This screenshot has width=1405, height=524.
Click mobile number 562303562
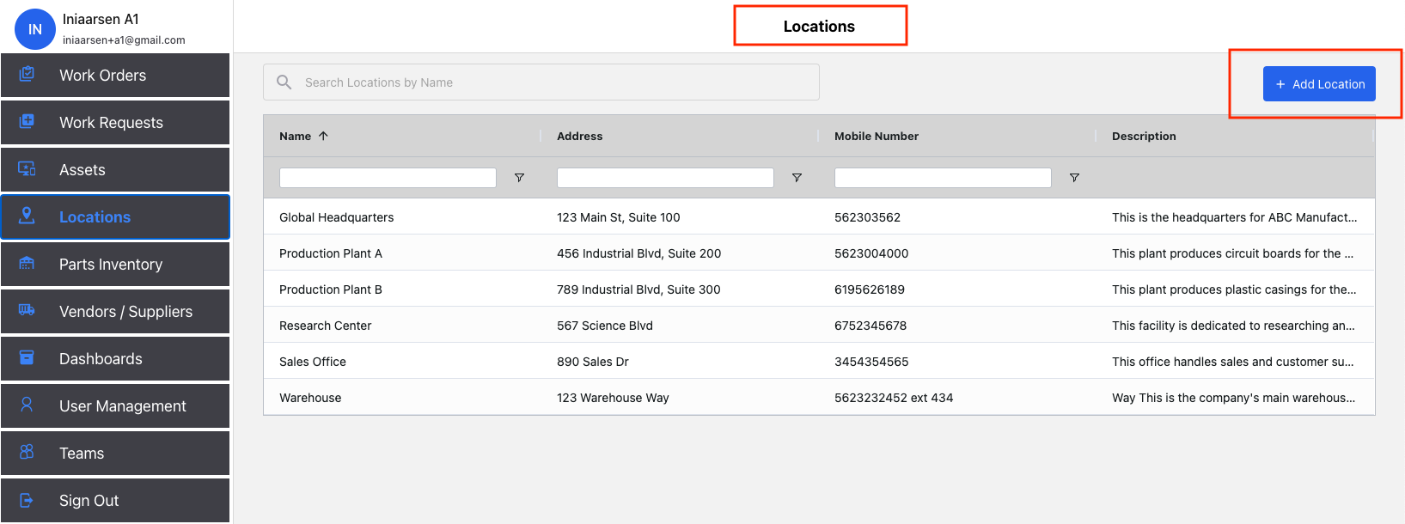pos(868,217)
